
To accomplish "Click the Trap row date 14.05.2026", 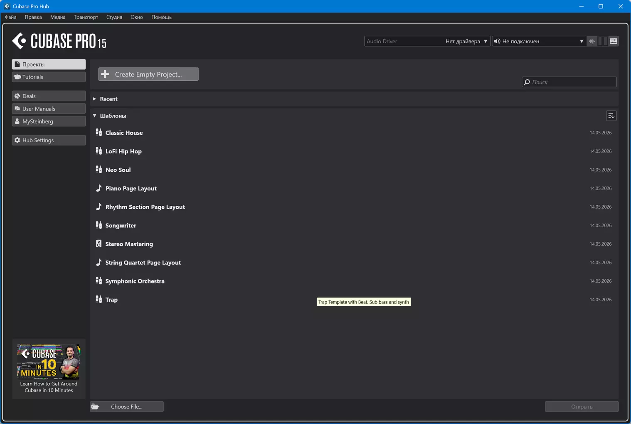I will pyautogui.click(x=601, y=299).
